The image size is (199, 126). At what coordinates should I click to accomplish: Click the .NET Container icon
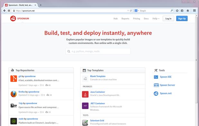85,106
